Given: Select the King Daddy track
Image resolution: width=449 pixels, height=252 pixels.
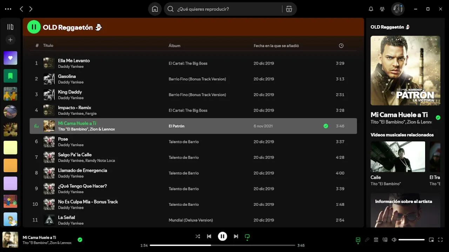Looking at the screenshot, I should 193,95.
